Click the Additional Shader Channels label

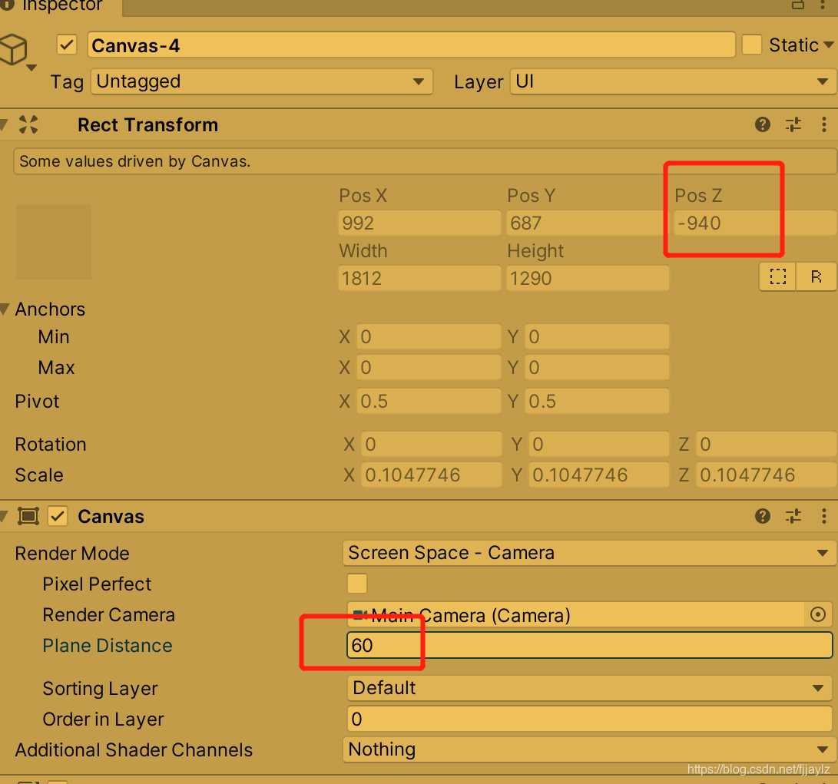tap(134, 749)
